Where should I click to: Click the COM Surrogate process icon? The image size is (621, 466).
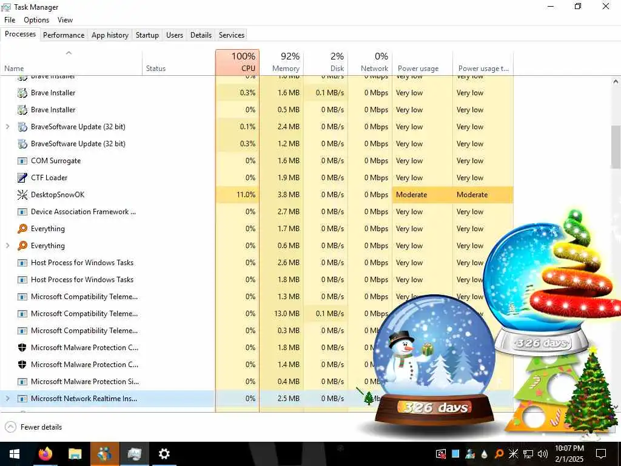coord(22,161)
